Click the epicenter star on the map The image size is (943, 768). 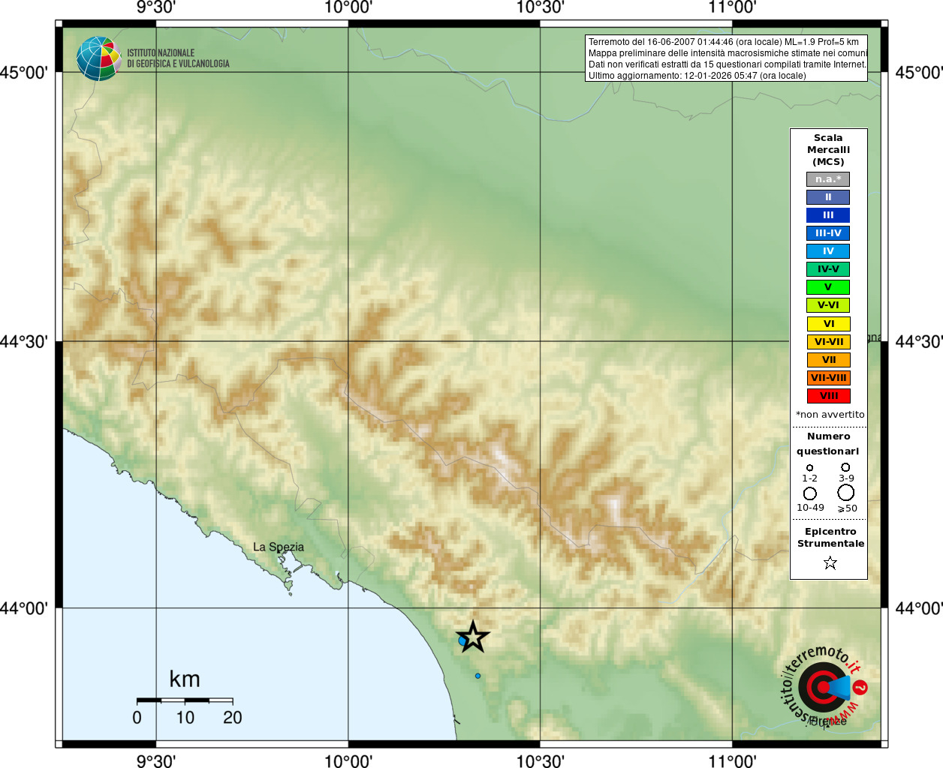(473, 637)
